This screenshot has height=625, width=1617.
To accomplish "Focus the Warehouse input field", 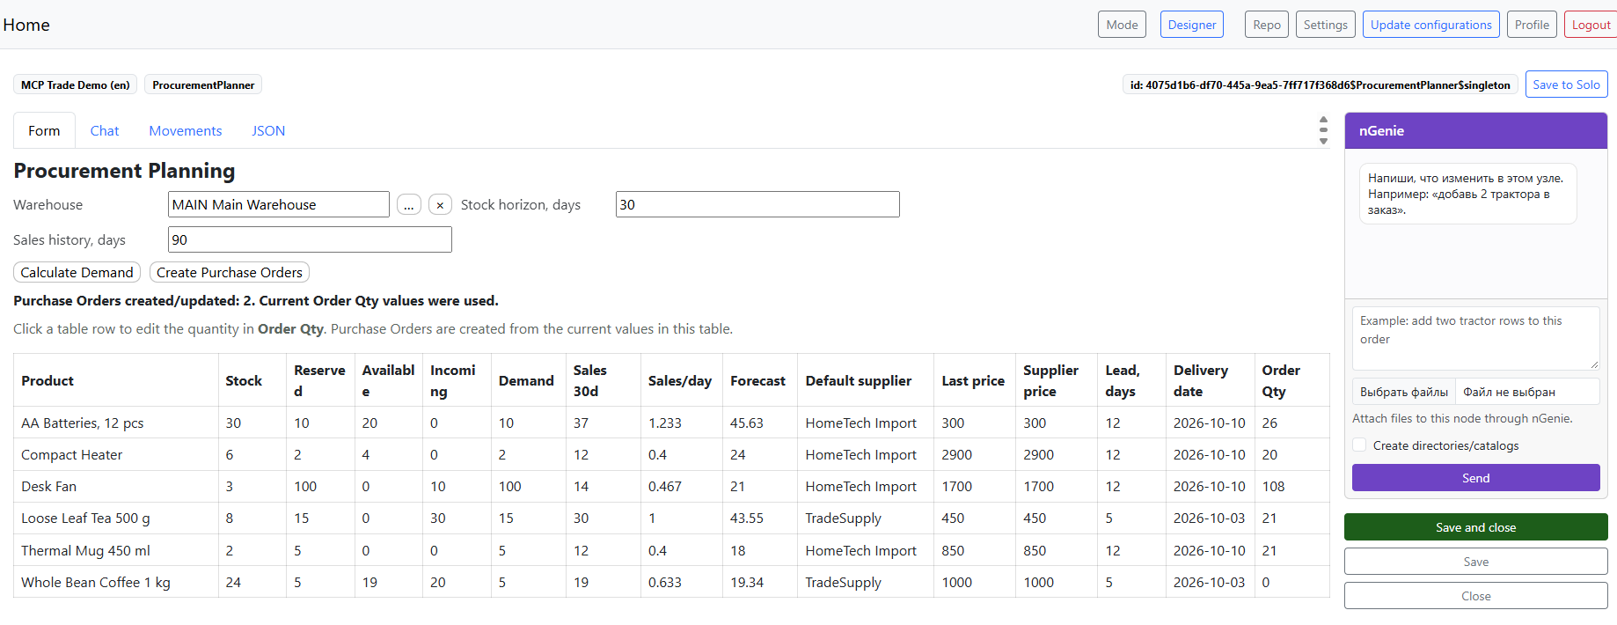I will pos(279,204).
